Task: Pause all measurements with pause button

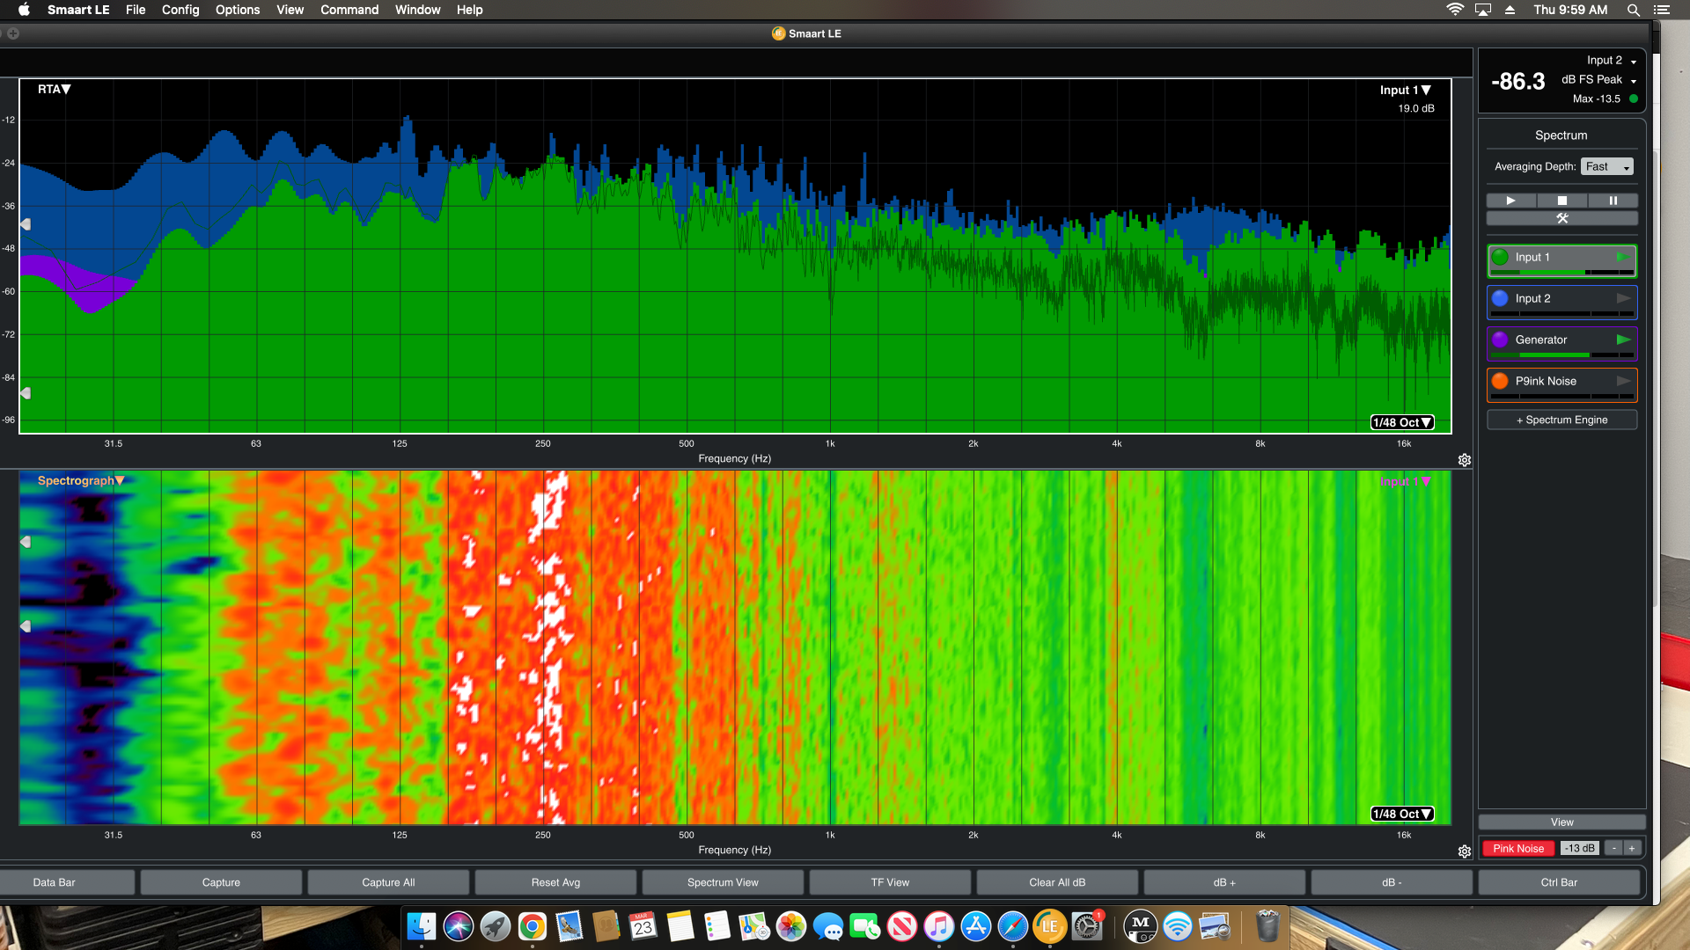Action: [1613, 201]
